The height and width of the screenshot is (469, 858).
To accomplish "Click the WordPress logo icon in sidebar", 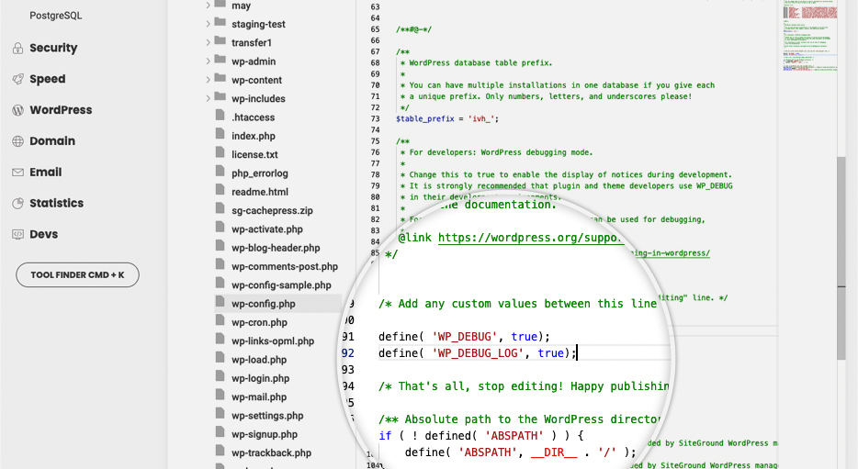I will [18, 110].
